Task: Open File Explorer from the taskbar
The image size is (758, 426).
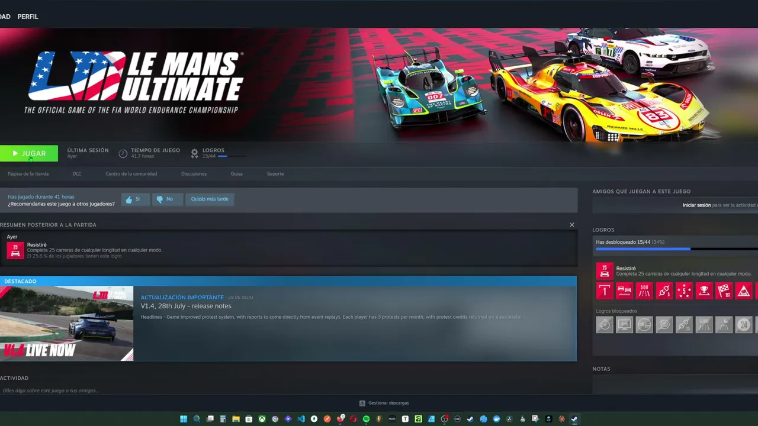Action: point(236,419)
